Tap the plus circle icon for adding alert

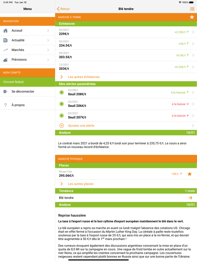[62, 126]
